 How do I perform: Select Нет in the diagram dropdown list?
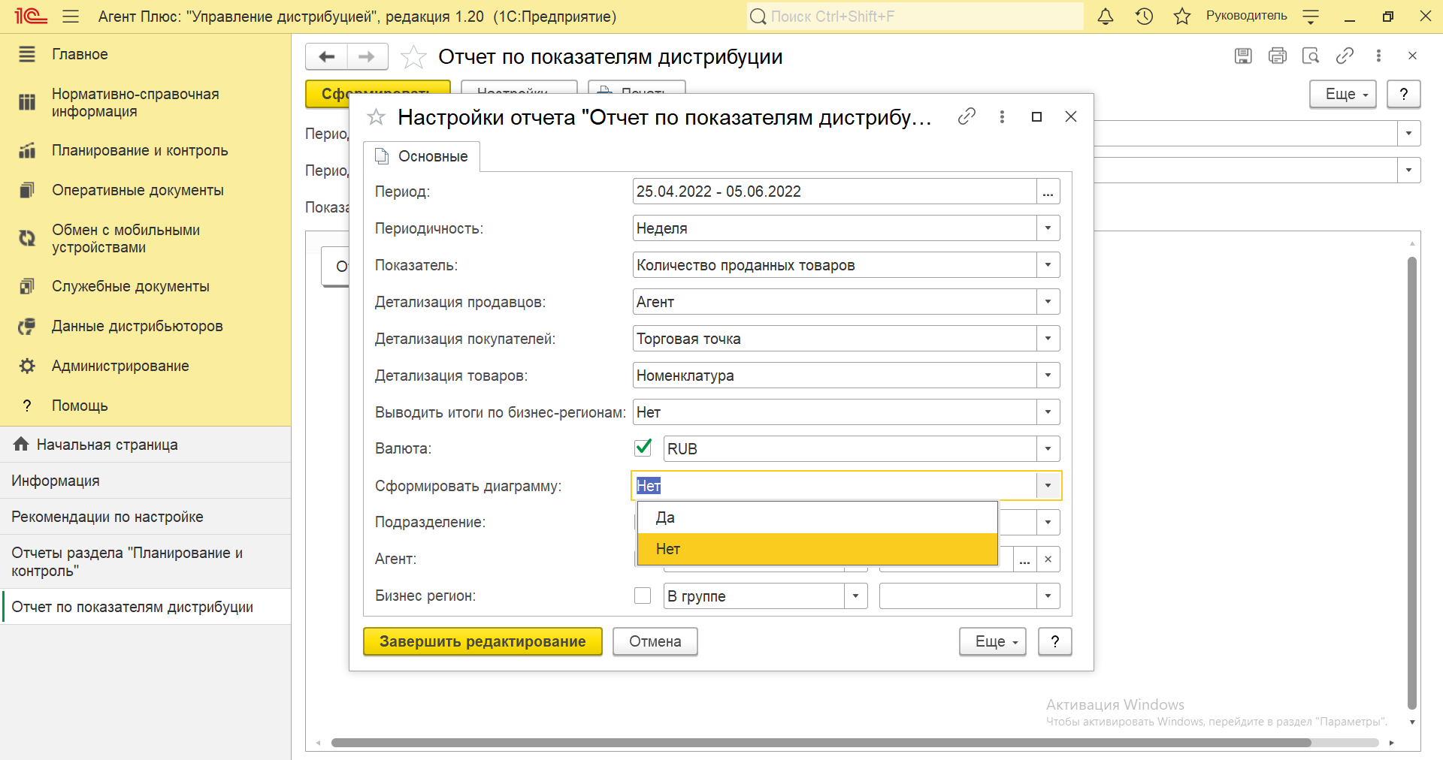click(818, 549)
